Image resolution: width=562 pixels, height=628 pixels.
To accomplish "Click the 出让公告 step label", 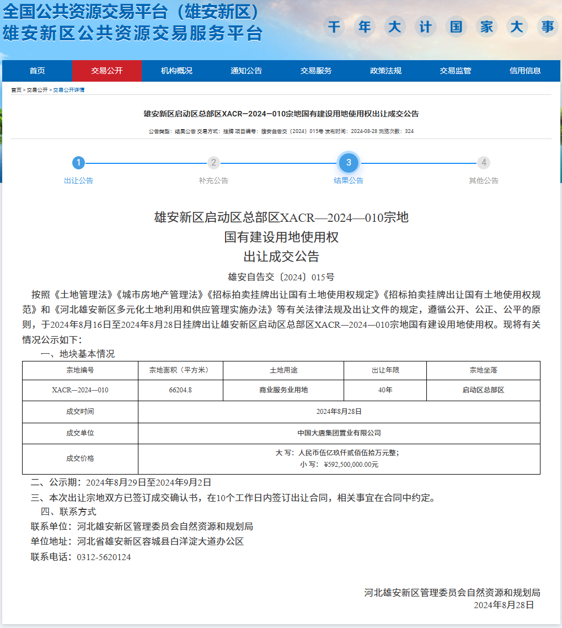I will click(79, 180).
